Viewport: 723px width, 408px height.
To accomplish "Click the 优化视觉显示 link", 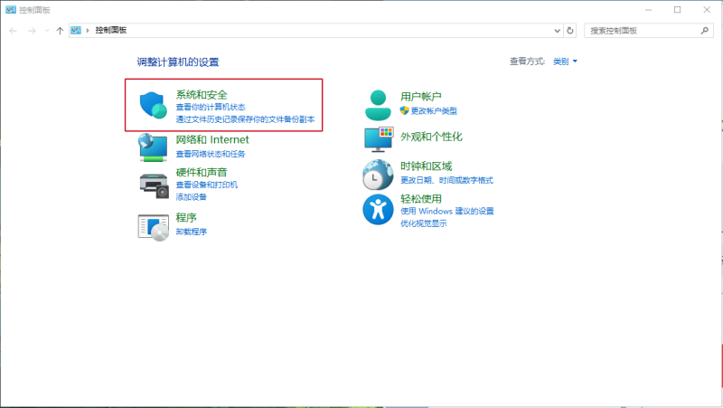I will 423,223.
